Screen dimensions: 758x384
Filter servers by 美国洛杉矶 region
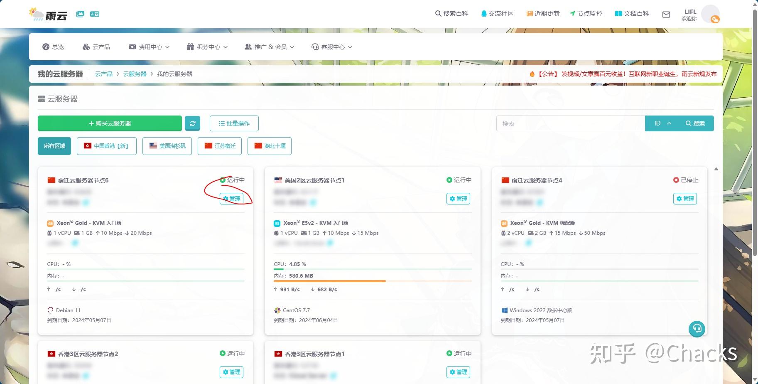coord(167,146)
